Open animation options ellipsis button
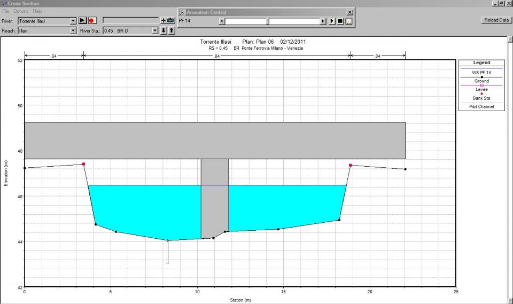 coord(348,21)
